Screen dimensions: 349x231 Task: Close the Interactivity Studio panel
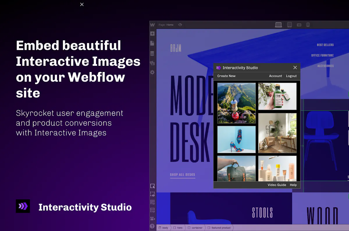tap(295, 68)
